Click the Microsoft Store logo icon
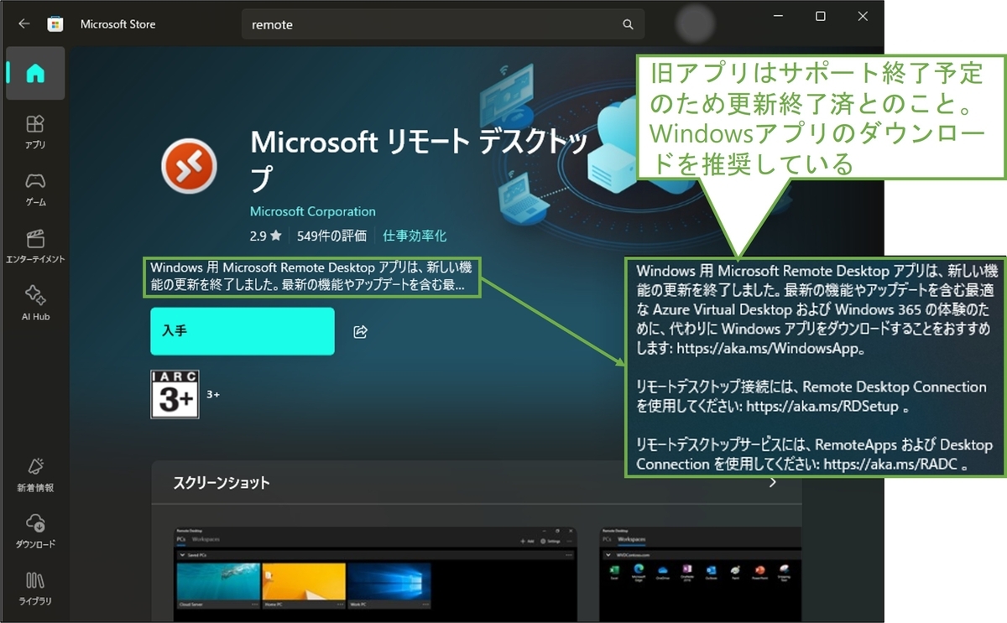The height and width of the screenshot is (623, 1007). tap(55, 24)
